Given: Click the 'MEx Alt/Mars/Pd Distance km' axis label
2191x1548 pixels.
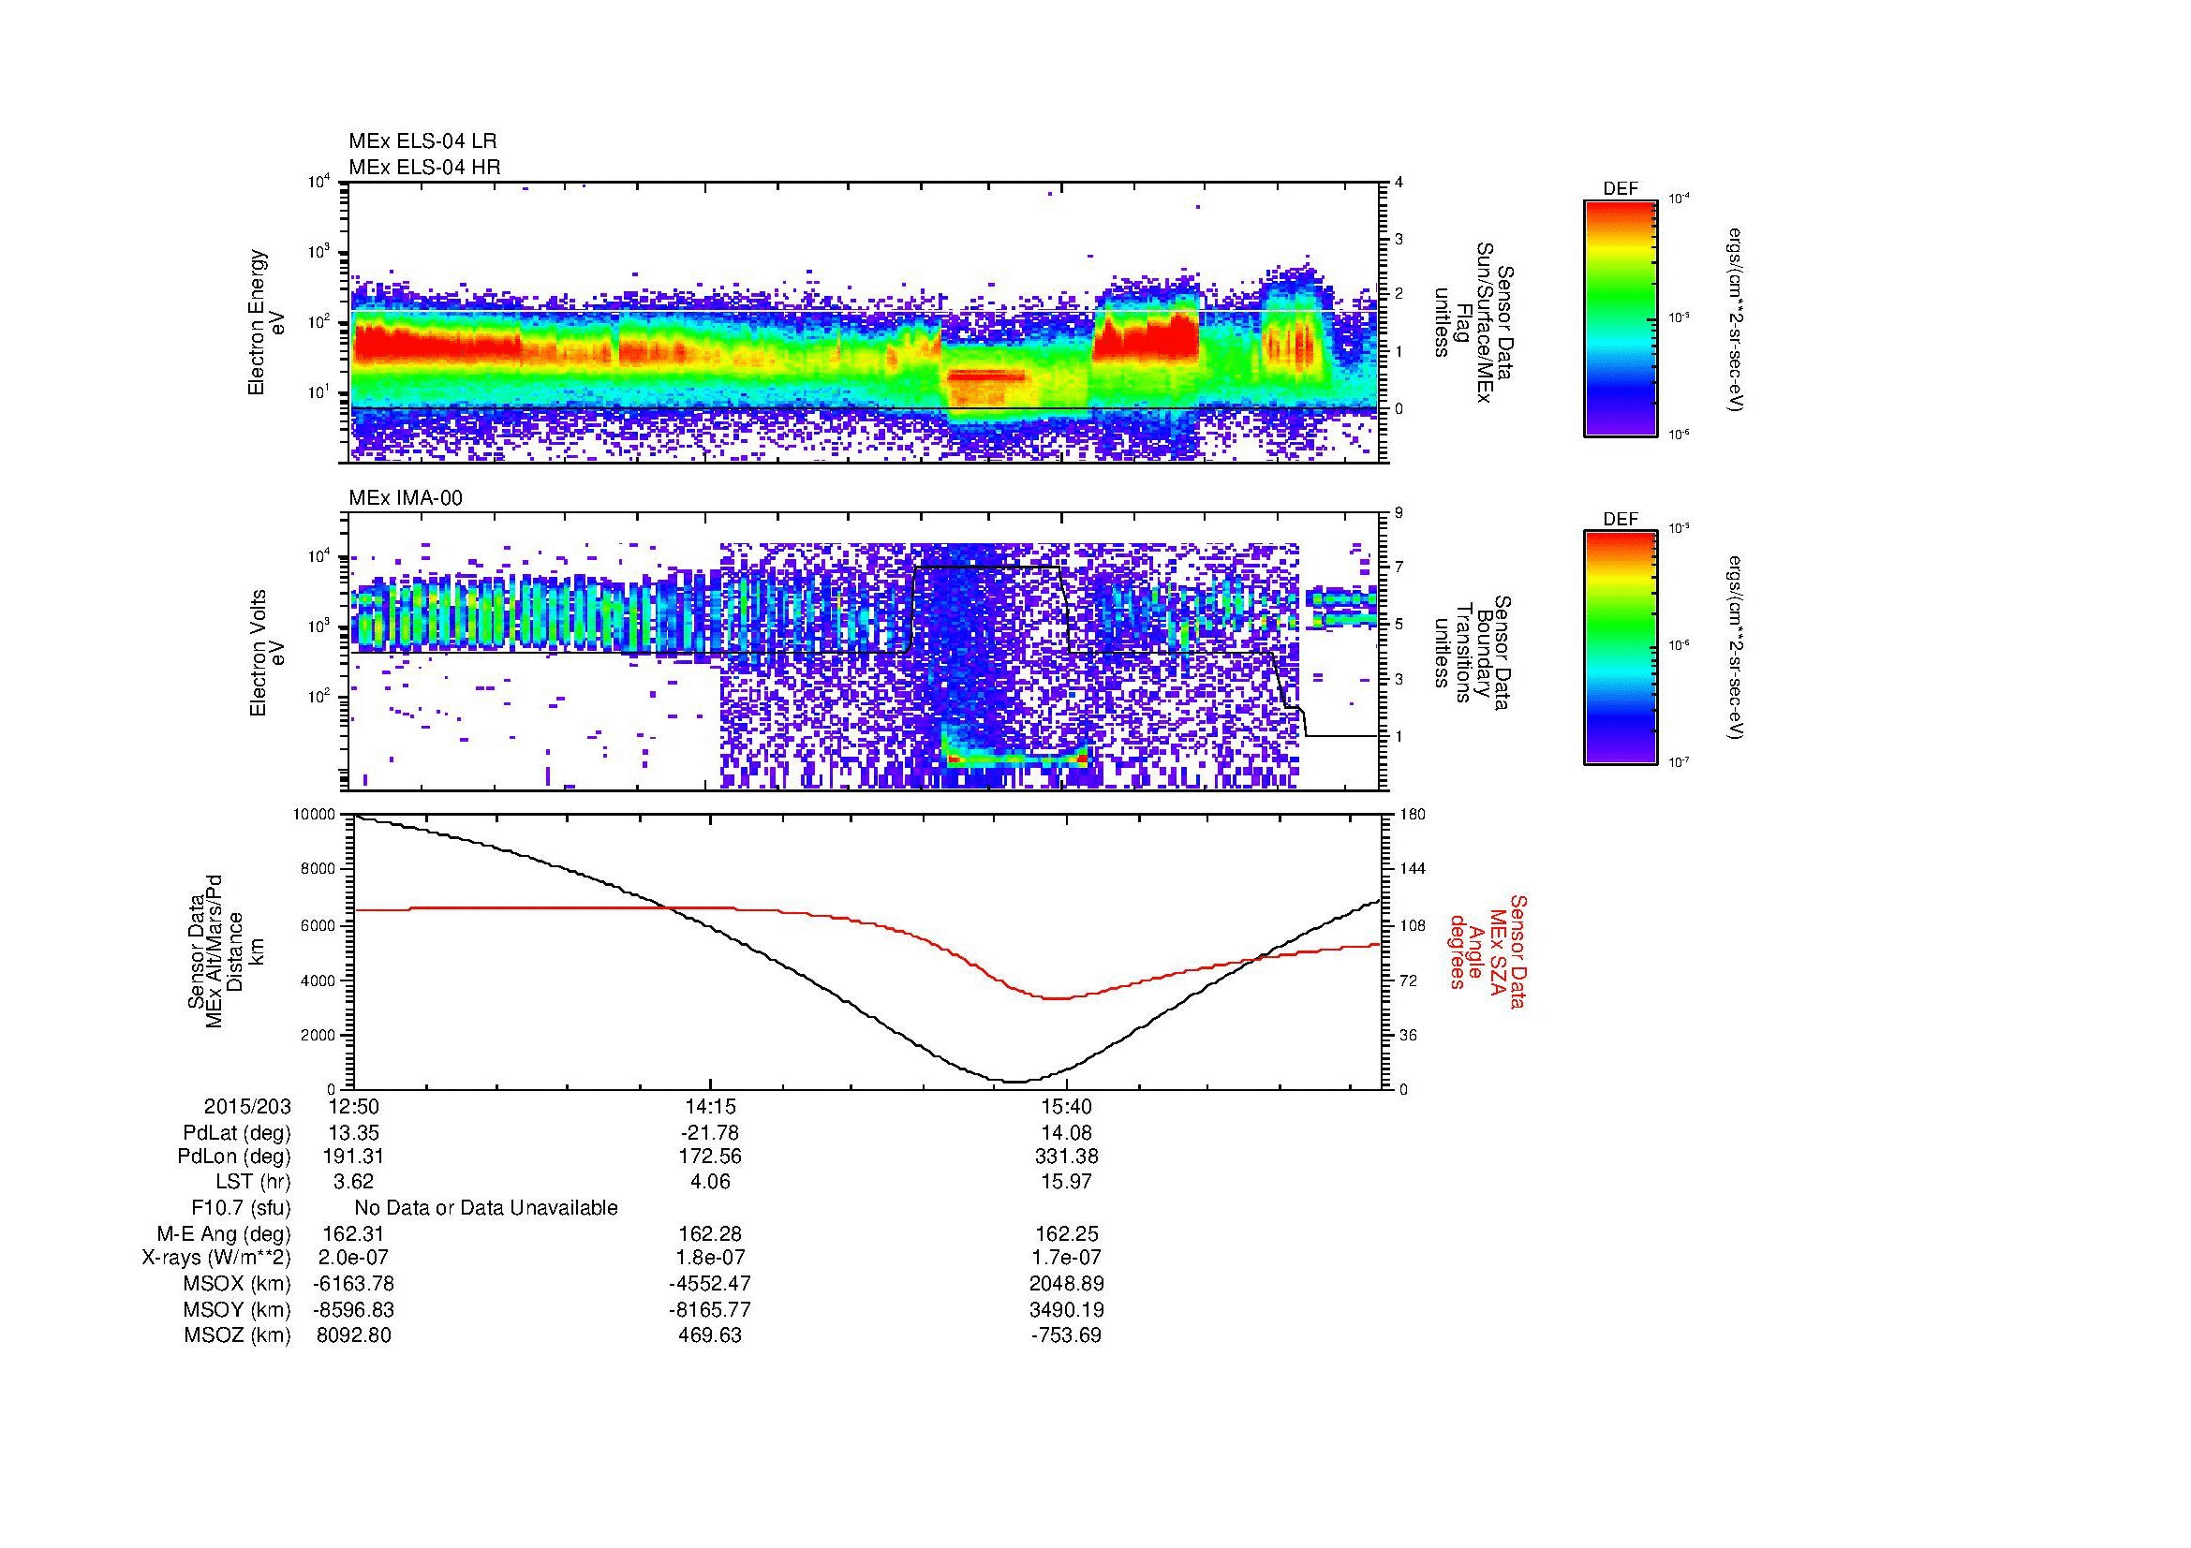Looking at the screenshot, I should pos(225,951).
